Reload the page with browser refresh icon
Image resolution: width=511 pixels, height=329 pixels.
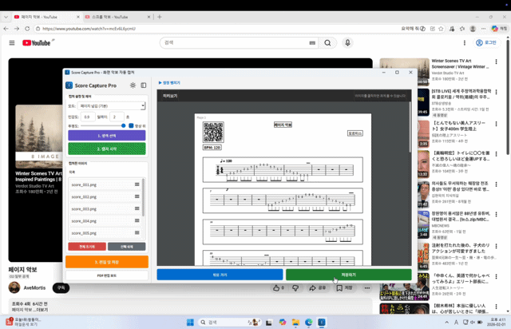coord(30,29)
